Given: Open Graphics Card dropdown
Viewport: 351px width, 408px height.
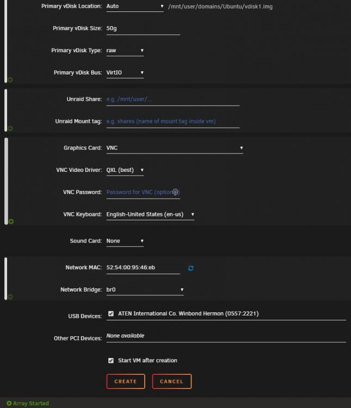Looking at the screenshot, I should 175,148.
